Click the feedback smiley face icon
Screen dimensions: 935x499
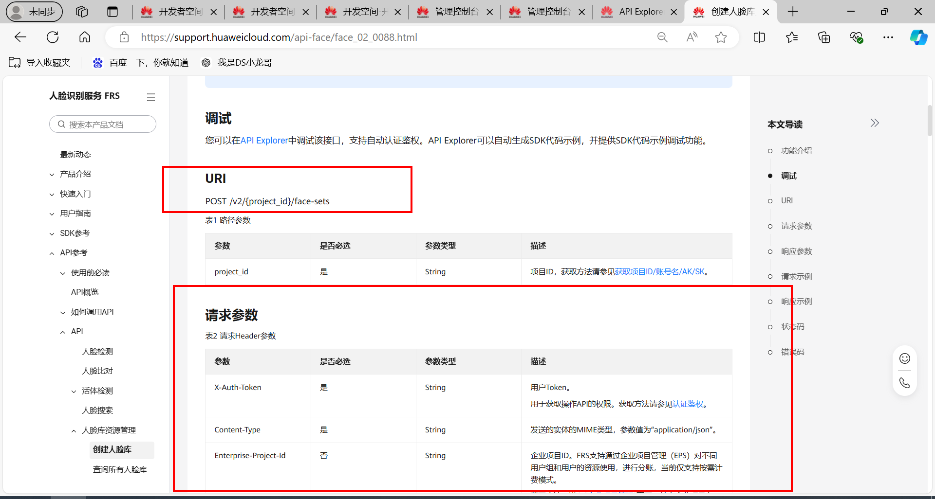[x=905, y=359]
